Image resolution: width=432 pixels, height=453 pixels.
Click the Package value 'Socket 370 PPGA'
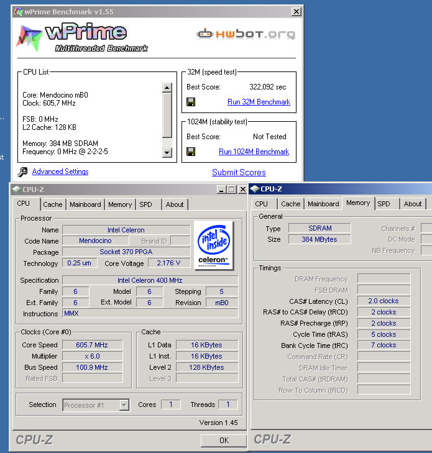click(126, 252)
